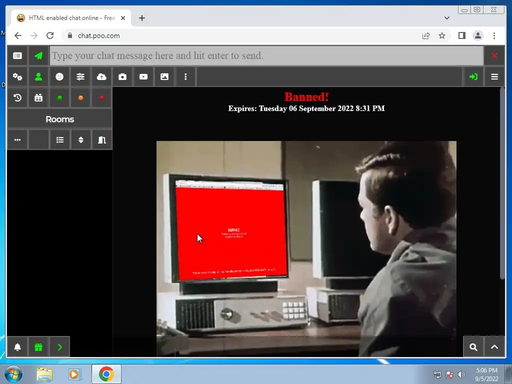Open Windows Explorer from taskbar
The width and height of the screenshot is (512, 384).
click(44, 374)
